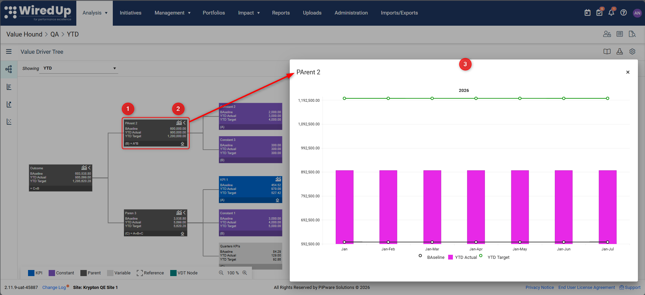Open the Uploads tab
This screenshot has width=645, height=295.
pyautogui.click(x=312, y=13)
